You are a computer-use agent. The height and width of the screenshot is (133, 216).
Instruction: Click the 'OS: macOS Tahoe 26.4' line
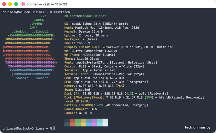tap(96, 24)
